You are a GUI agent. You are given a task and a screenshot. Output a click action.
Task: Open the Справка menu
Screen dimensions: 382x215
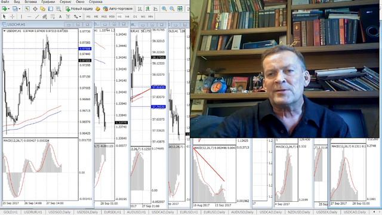pos(95,2)
